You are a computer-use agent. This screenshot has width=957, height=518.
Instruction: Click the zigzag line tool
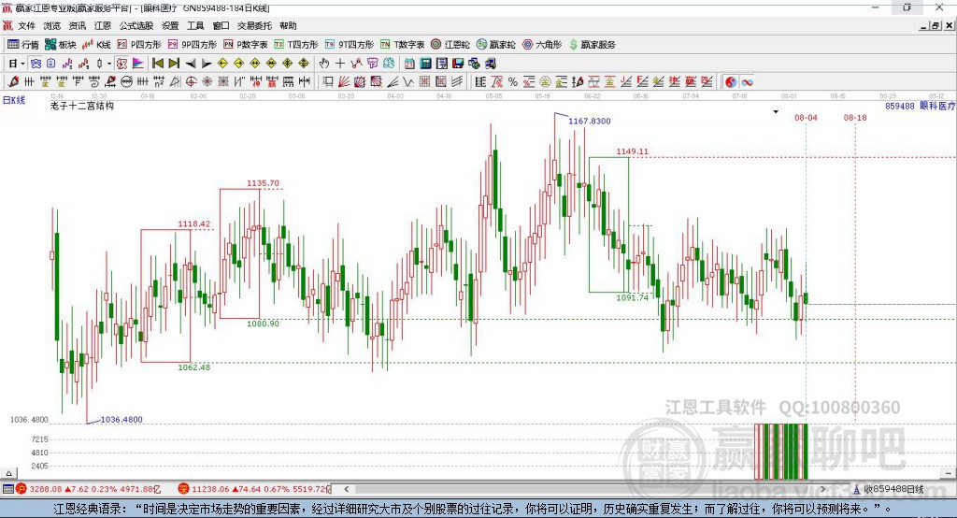[407, 82]
